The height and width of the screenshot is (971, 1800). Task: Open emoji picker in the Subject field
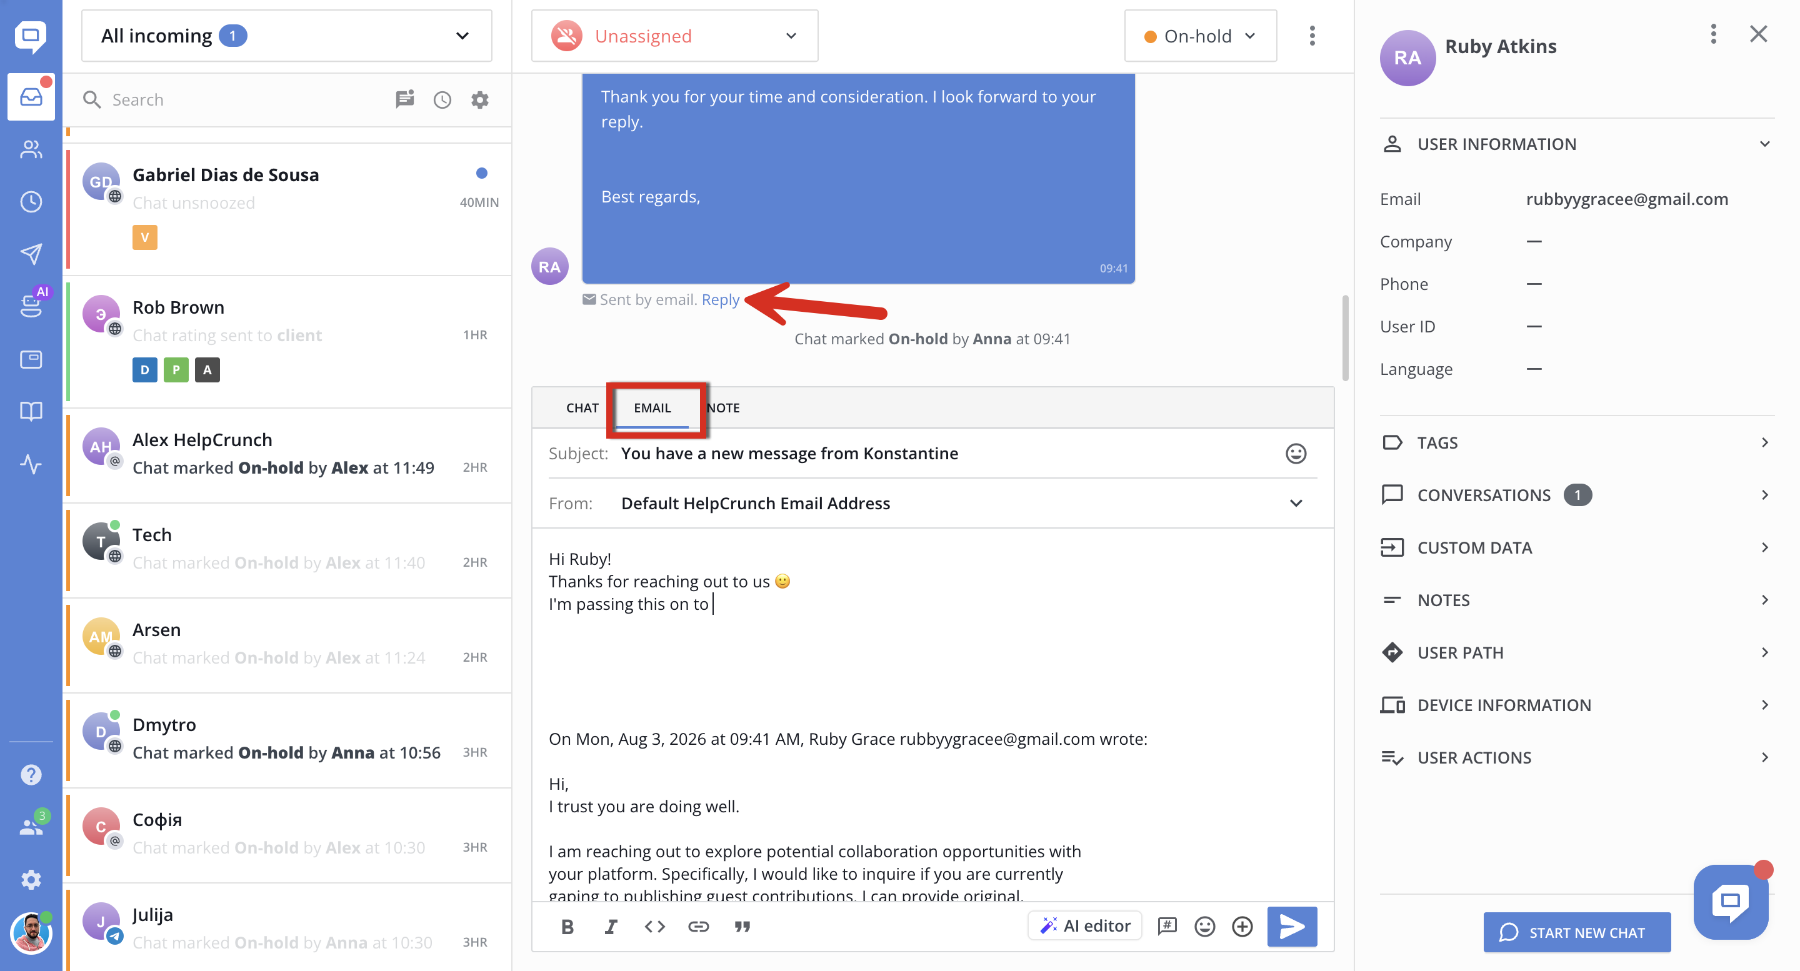pyautogui.click(x=1296, y=454)
